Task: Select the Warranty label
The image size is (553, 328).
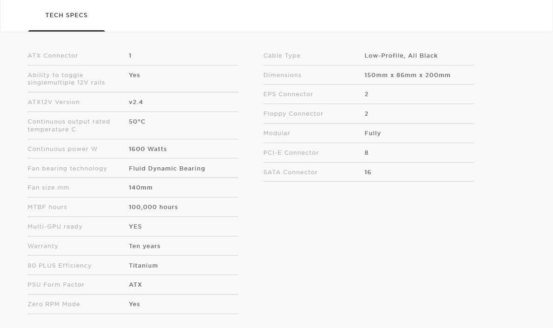Action: coord(43,246)
